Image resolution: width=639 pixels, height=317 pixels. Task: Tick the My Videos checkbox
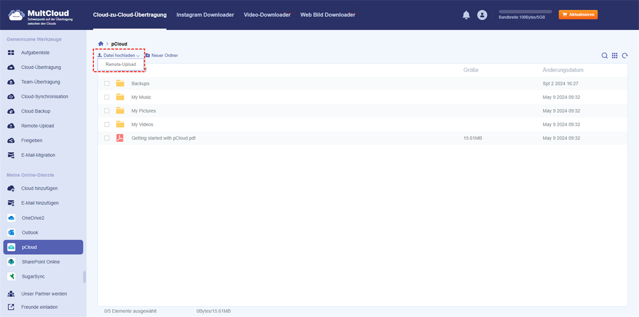(106, 124)
